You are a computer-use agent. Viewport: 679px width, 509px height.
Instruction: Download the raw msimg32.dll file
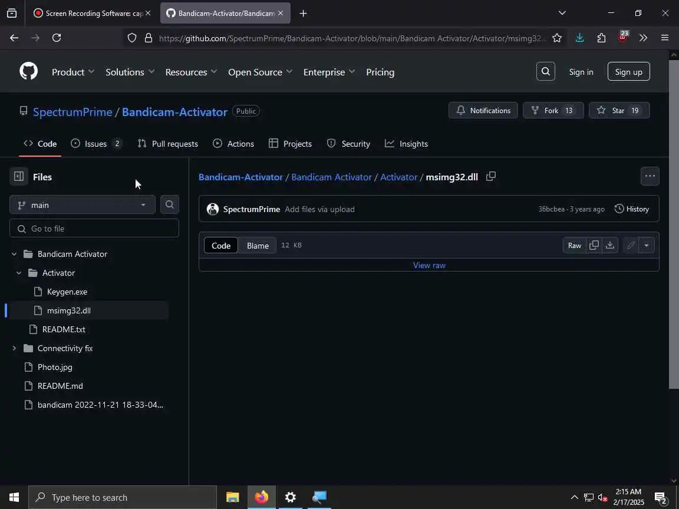[x=609, y=246]
